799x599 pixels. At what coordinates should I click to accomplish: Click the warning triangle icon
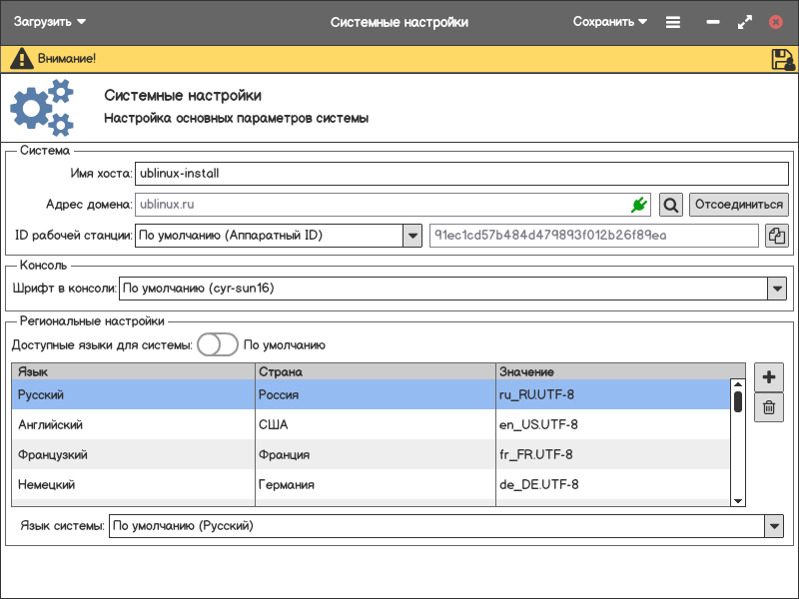click(x=21, y=59)
